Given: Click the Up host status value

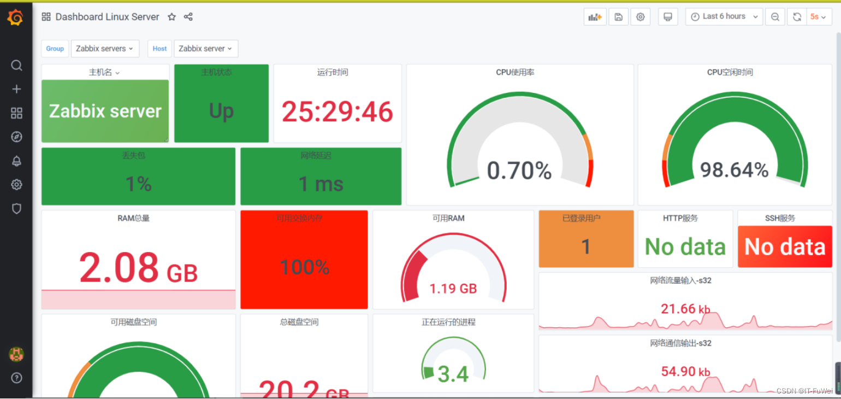Looking at the screenshot, I should [x=221, y=112].
